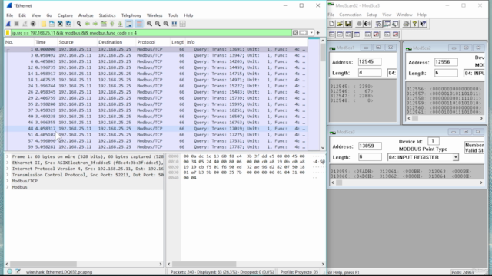The width and height of the screenshot is (492, 276).
Task: Save the ModScan32 document
Action: [x=348, y=24]
